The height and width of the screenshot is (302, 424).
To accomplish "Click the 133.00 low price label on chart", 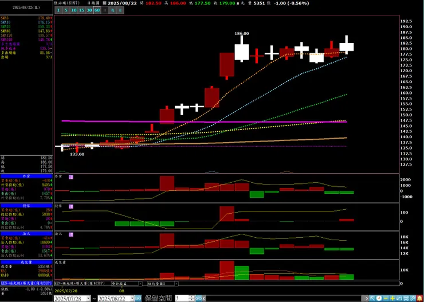I will click(x=77, y=154).
